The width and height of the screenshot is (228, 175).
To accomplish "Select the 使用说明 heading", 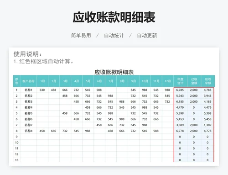I will (27, 54).
